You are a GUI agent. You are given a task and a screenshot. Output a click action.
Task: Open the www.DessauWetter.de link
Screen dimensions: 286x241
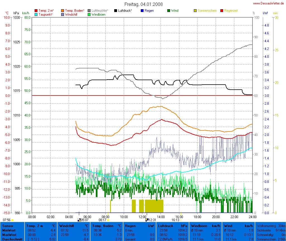point(269,3)
